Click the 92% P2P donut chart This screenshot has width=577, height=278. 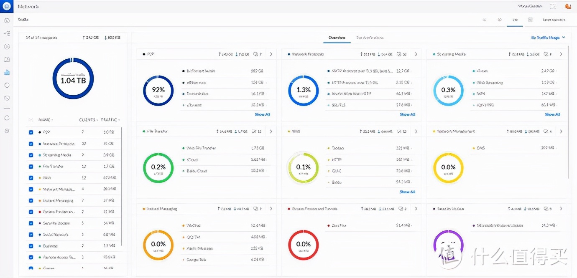158,91
